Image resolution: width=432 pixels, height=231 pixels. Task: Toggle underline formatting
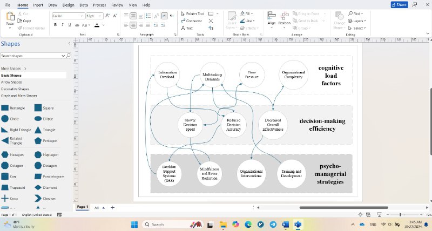point(70,25)
